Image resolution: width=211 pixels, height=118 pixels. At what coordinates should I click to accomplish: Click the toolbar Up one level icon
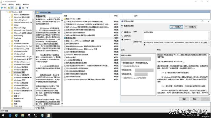tap(9, 8)
